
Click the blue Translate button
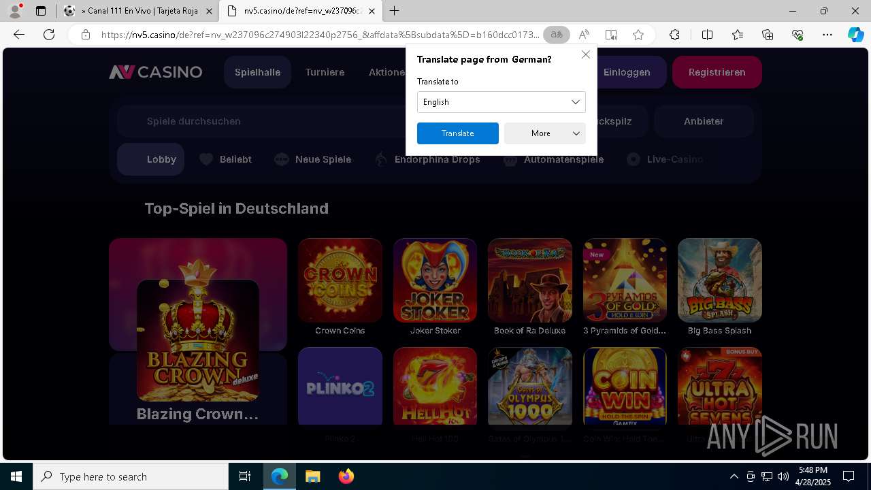[458, 133]
